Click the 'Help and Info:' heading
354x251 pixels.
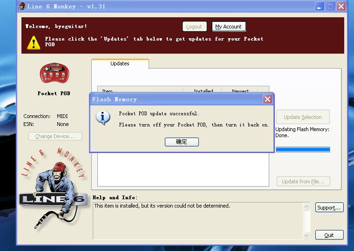[115, 197]
